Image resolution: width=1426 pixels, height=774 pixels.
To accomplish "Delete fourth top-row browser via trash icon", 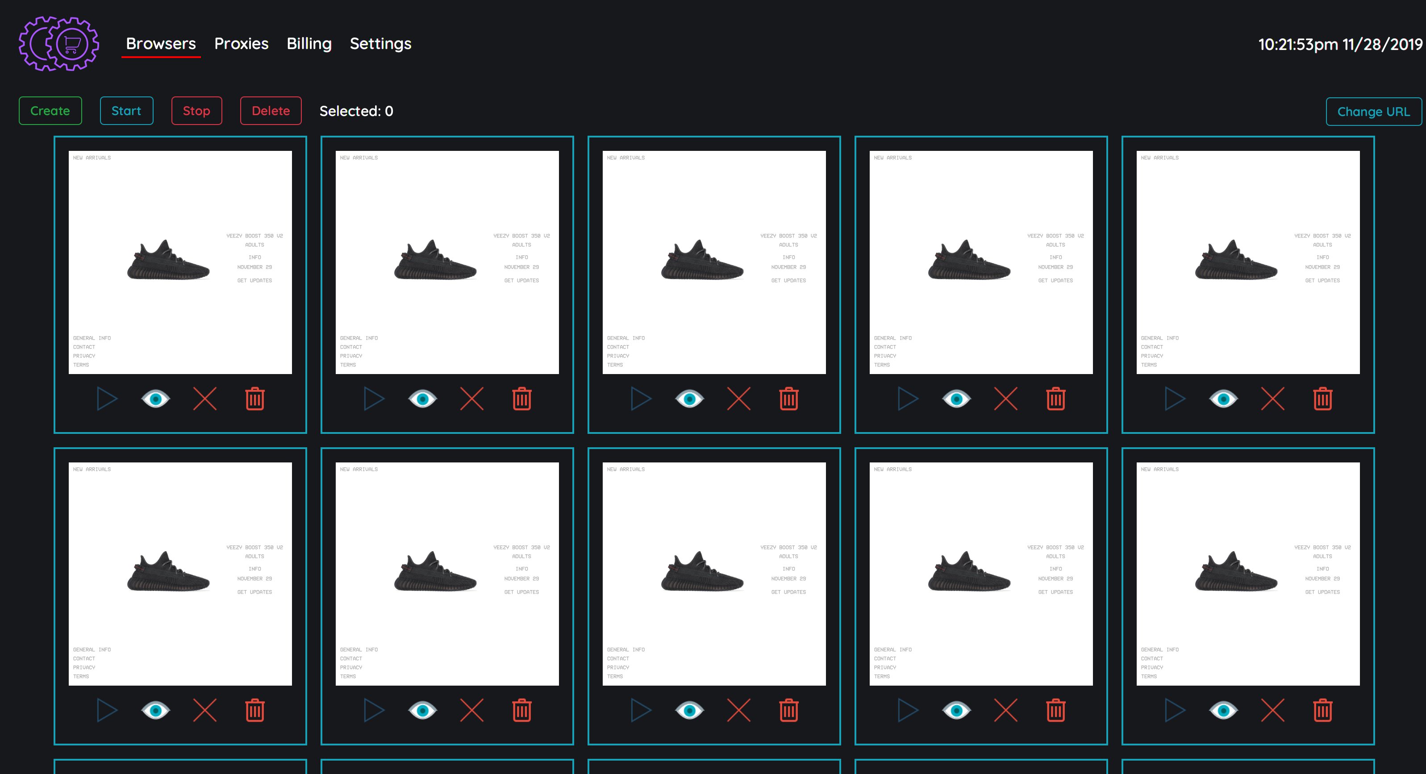I will (x=1056, y=399).
